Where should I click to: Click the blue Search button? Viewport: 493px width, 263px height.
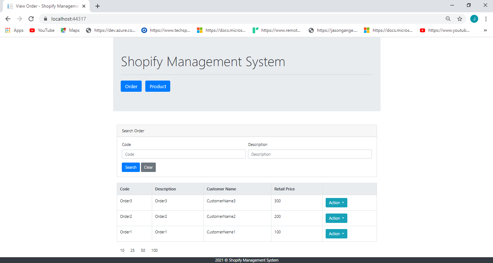131,167
